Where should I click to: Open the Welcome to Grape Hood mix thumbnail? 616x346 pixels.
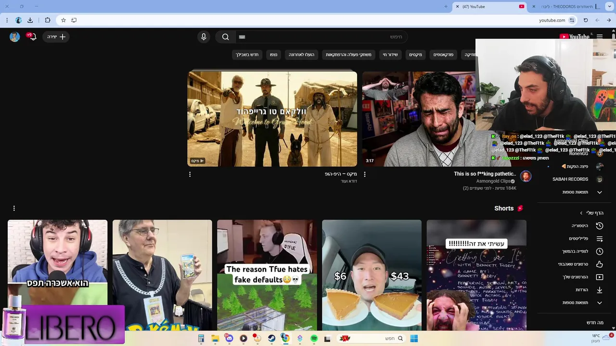click(x=272, y=119)
